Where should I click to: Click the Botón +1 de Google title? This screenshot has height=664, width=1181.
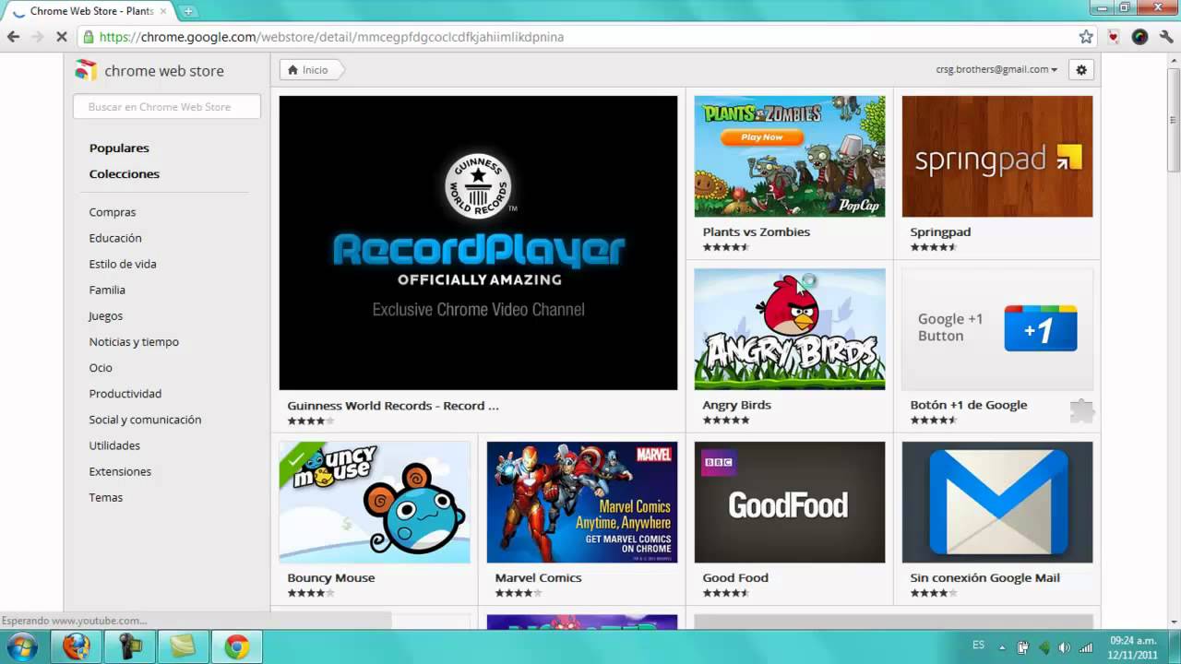coord(969,405)
